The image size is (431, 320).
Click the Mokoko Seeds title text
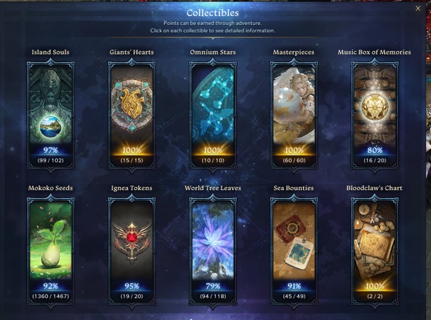pyautogui.click(x=50, y=188)
